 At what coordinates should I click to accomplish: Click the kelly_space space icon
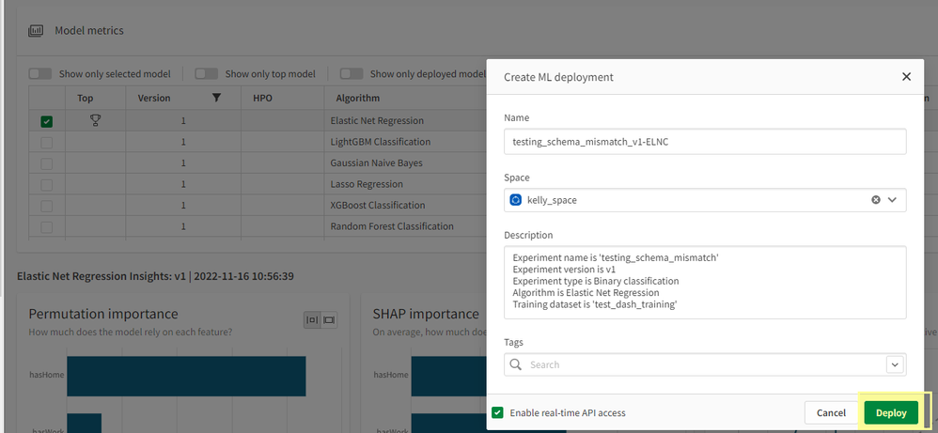[516, 200]
